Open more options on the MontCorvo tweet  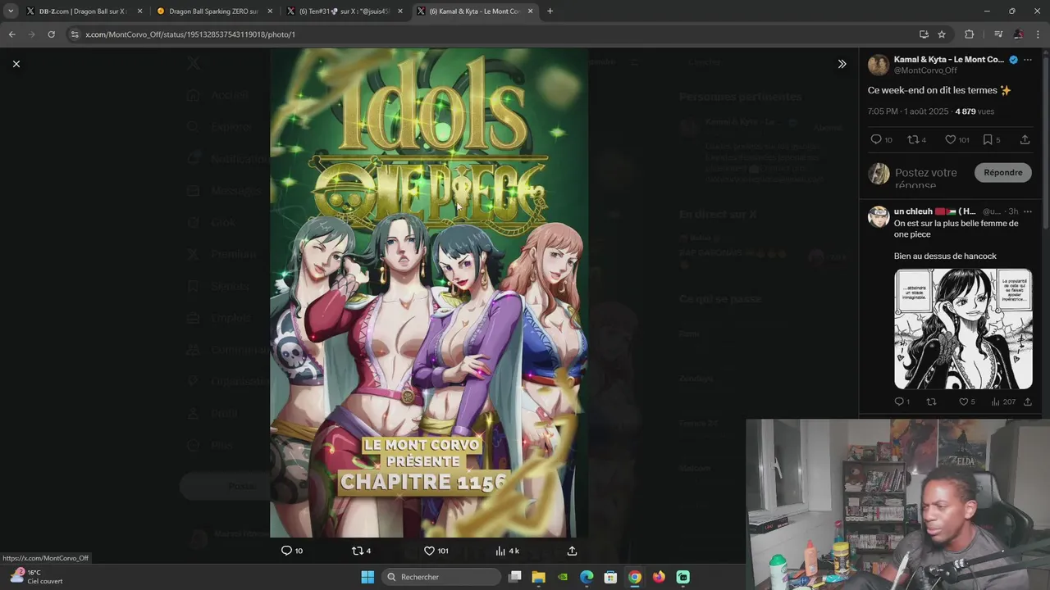pos(1027,60)
